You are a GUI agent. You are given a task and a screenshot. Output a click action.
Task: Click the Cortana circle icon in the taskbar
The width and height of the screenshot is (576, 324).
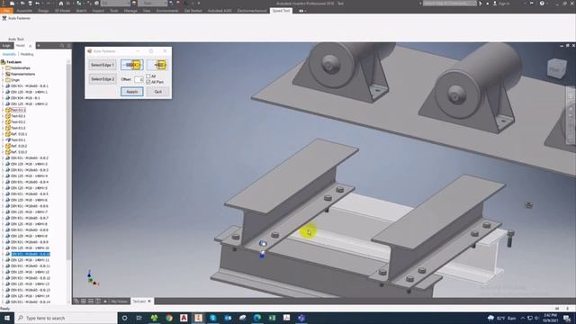[124, 318]
